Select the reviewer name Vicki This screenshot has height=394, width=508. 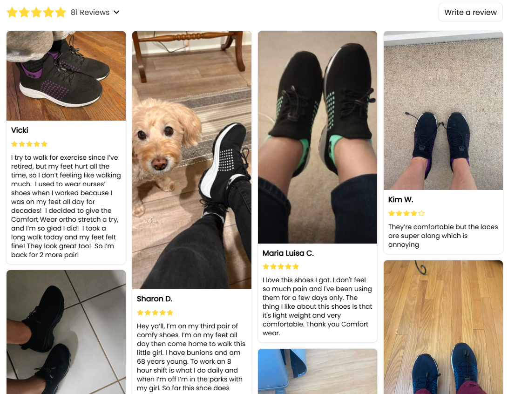coord(20,130)
